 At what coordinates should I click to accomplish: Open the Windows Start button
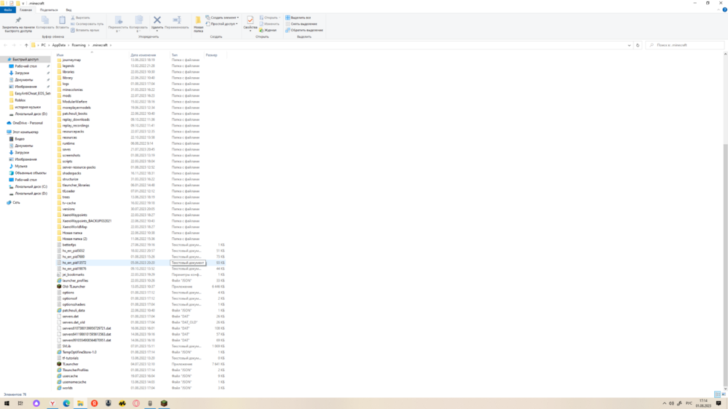pyautogui.click(x=7, y=403)
